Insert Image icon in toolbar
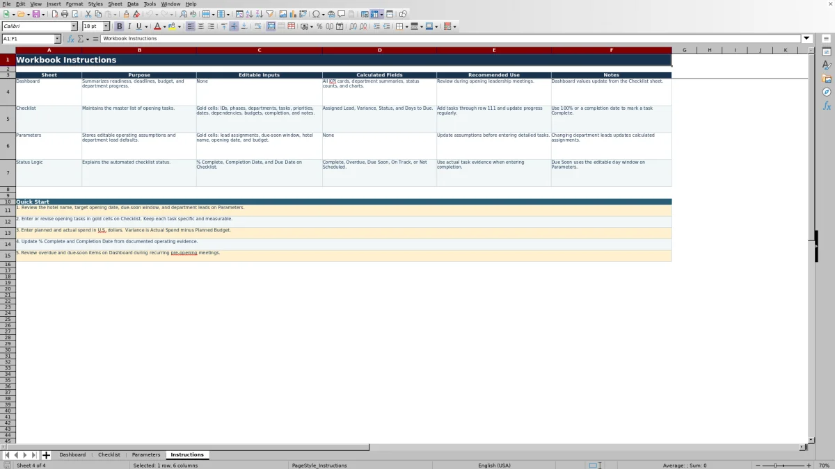The image size is (835, 469). click(x=283, y=14)
